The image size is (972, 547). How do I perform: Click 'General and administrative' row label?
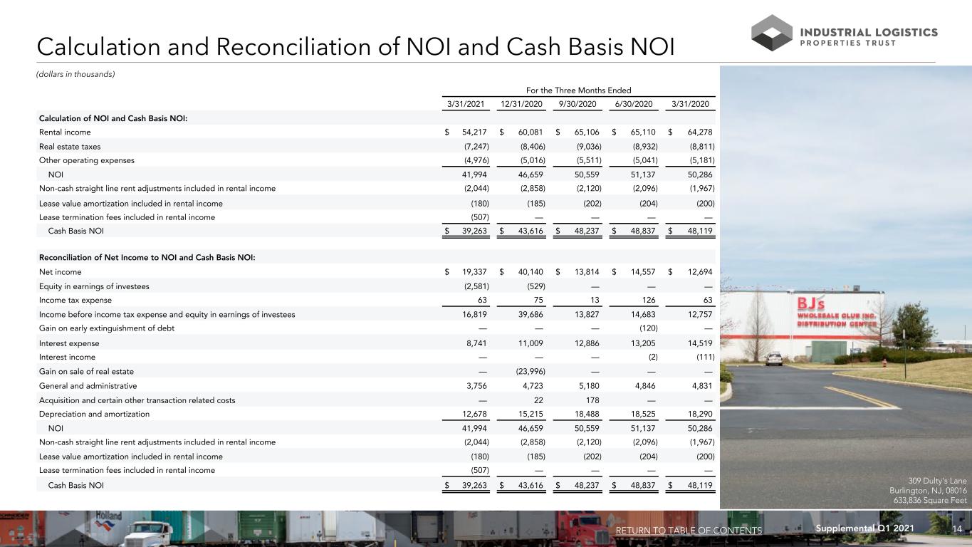click(88, 385)
